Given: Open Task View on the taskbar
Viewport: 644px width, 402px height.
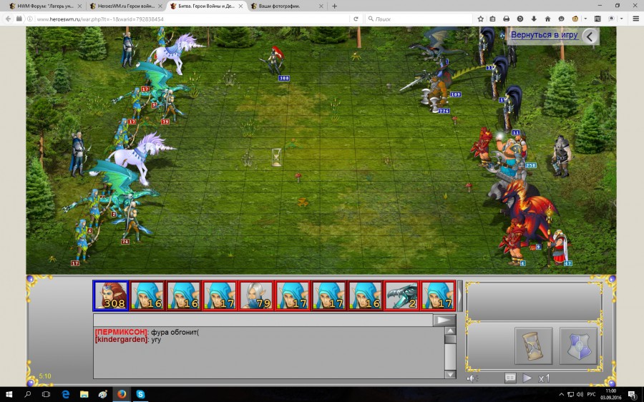Looking at the screenshot, I should click(x=46, y=394).
